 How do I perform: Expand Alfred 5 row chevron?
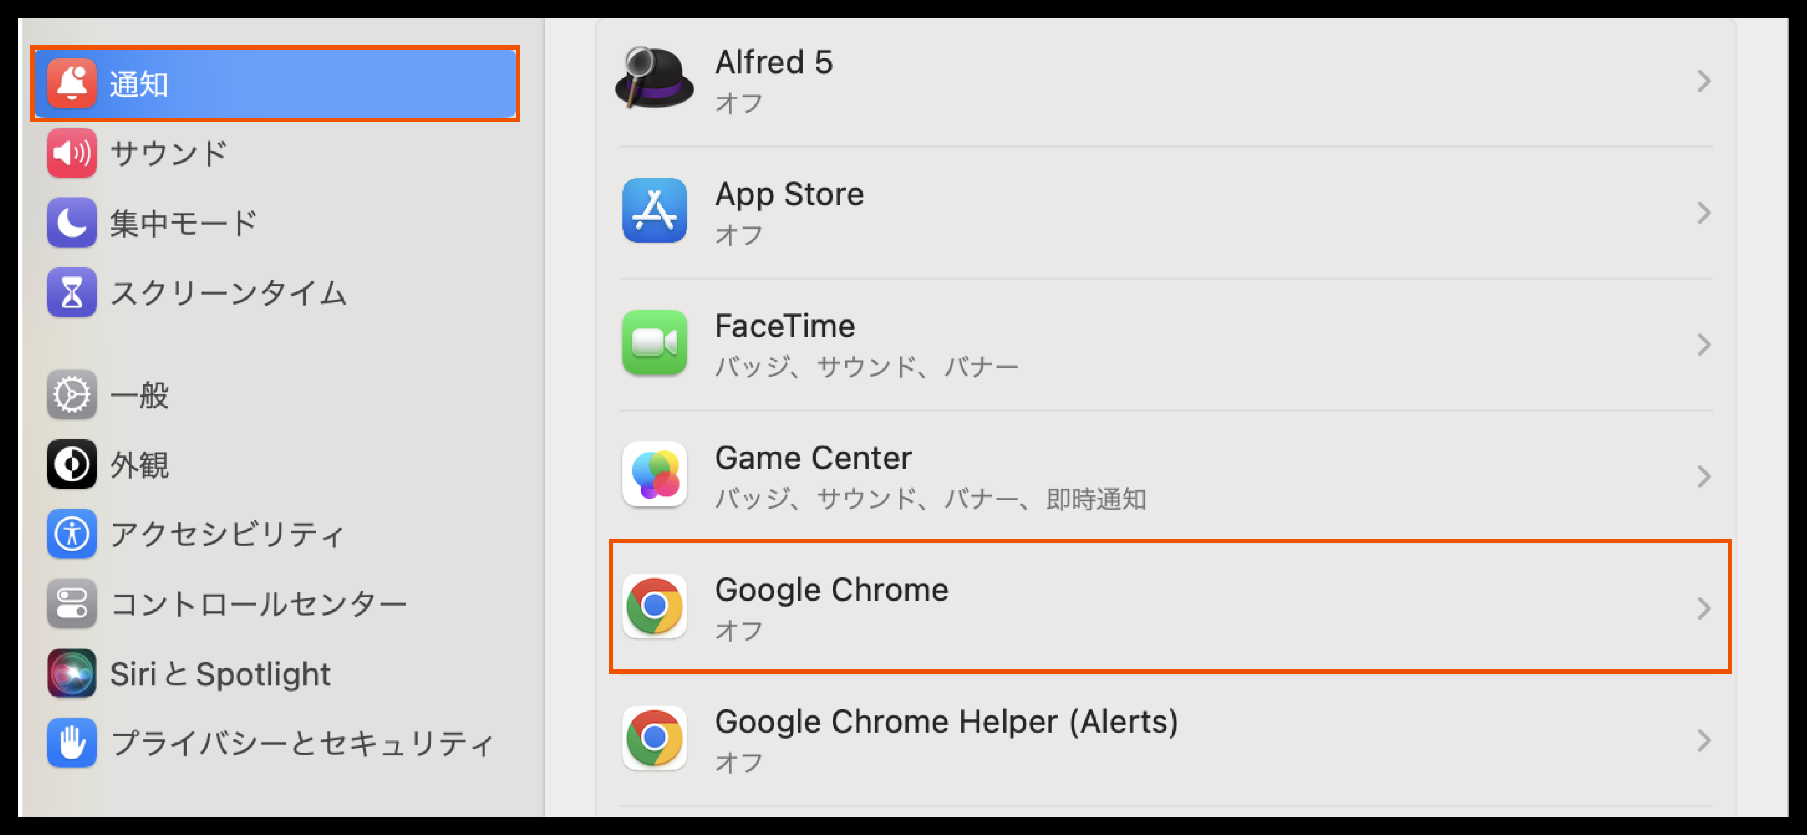(1703, 81)
